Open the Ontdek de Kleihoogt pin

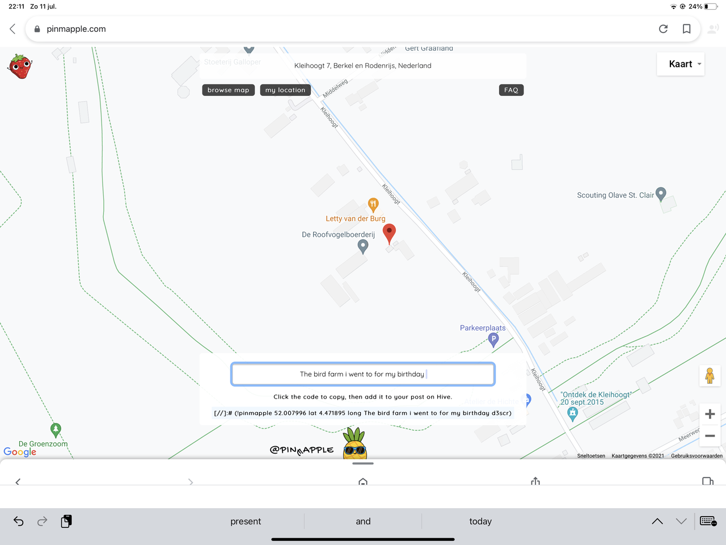pos(572,414)
